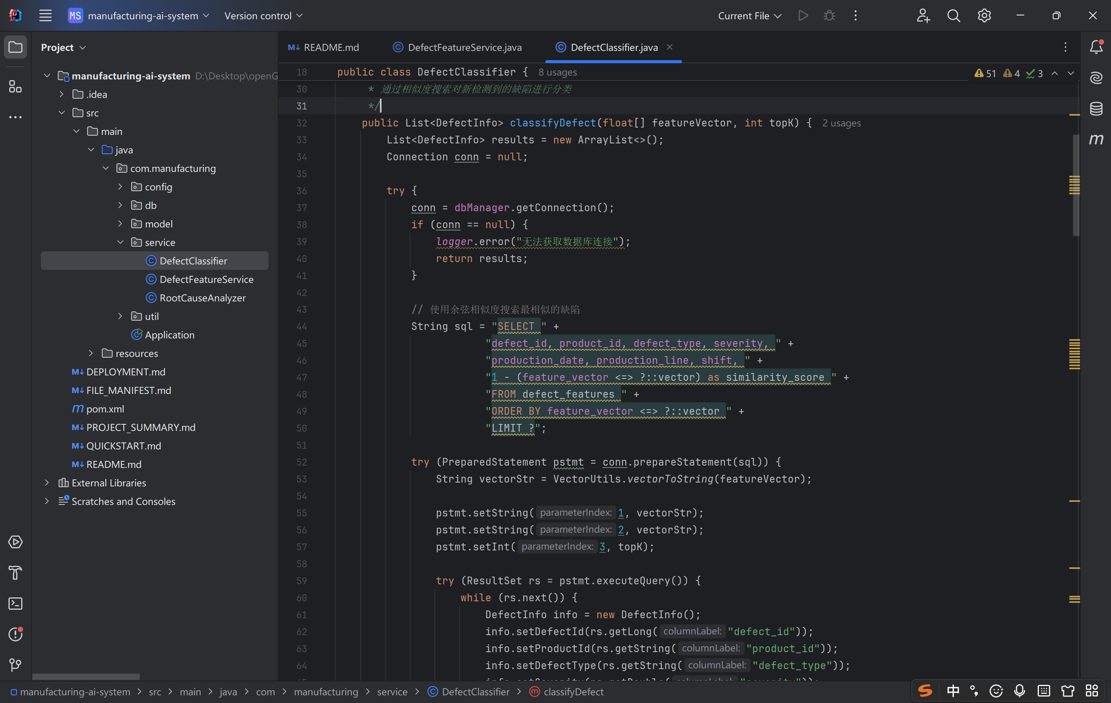1111x703 pixels.
Task: Open the Database tool window
Action: coord(1096,109)
